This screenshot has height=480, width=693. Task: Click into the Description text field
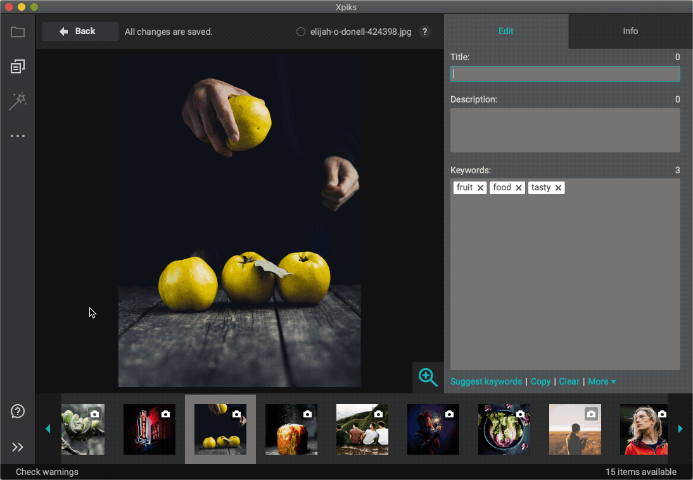click(565, 130)
